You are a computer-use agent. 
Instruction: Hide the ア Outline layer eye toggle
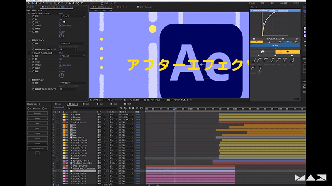coord(54,114)
